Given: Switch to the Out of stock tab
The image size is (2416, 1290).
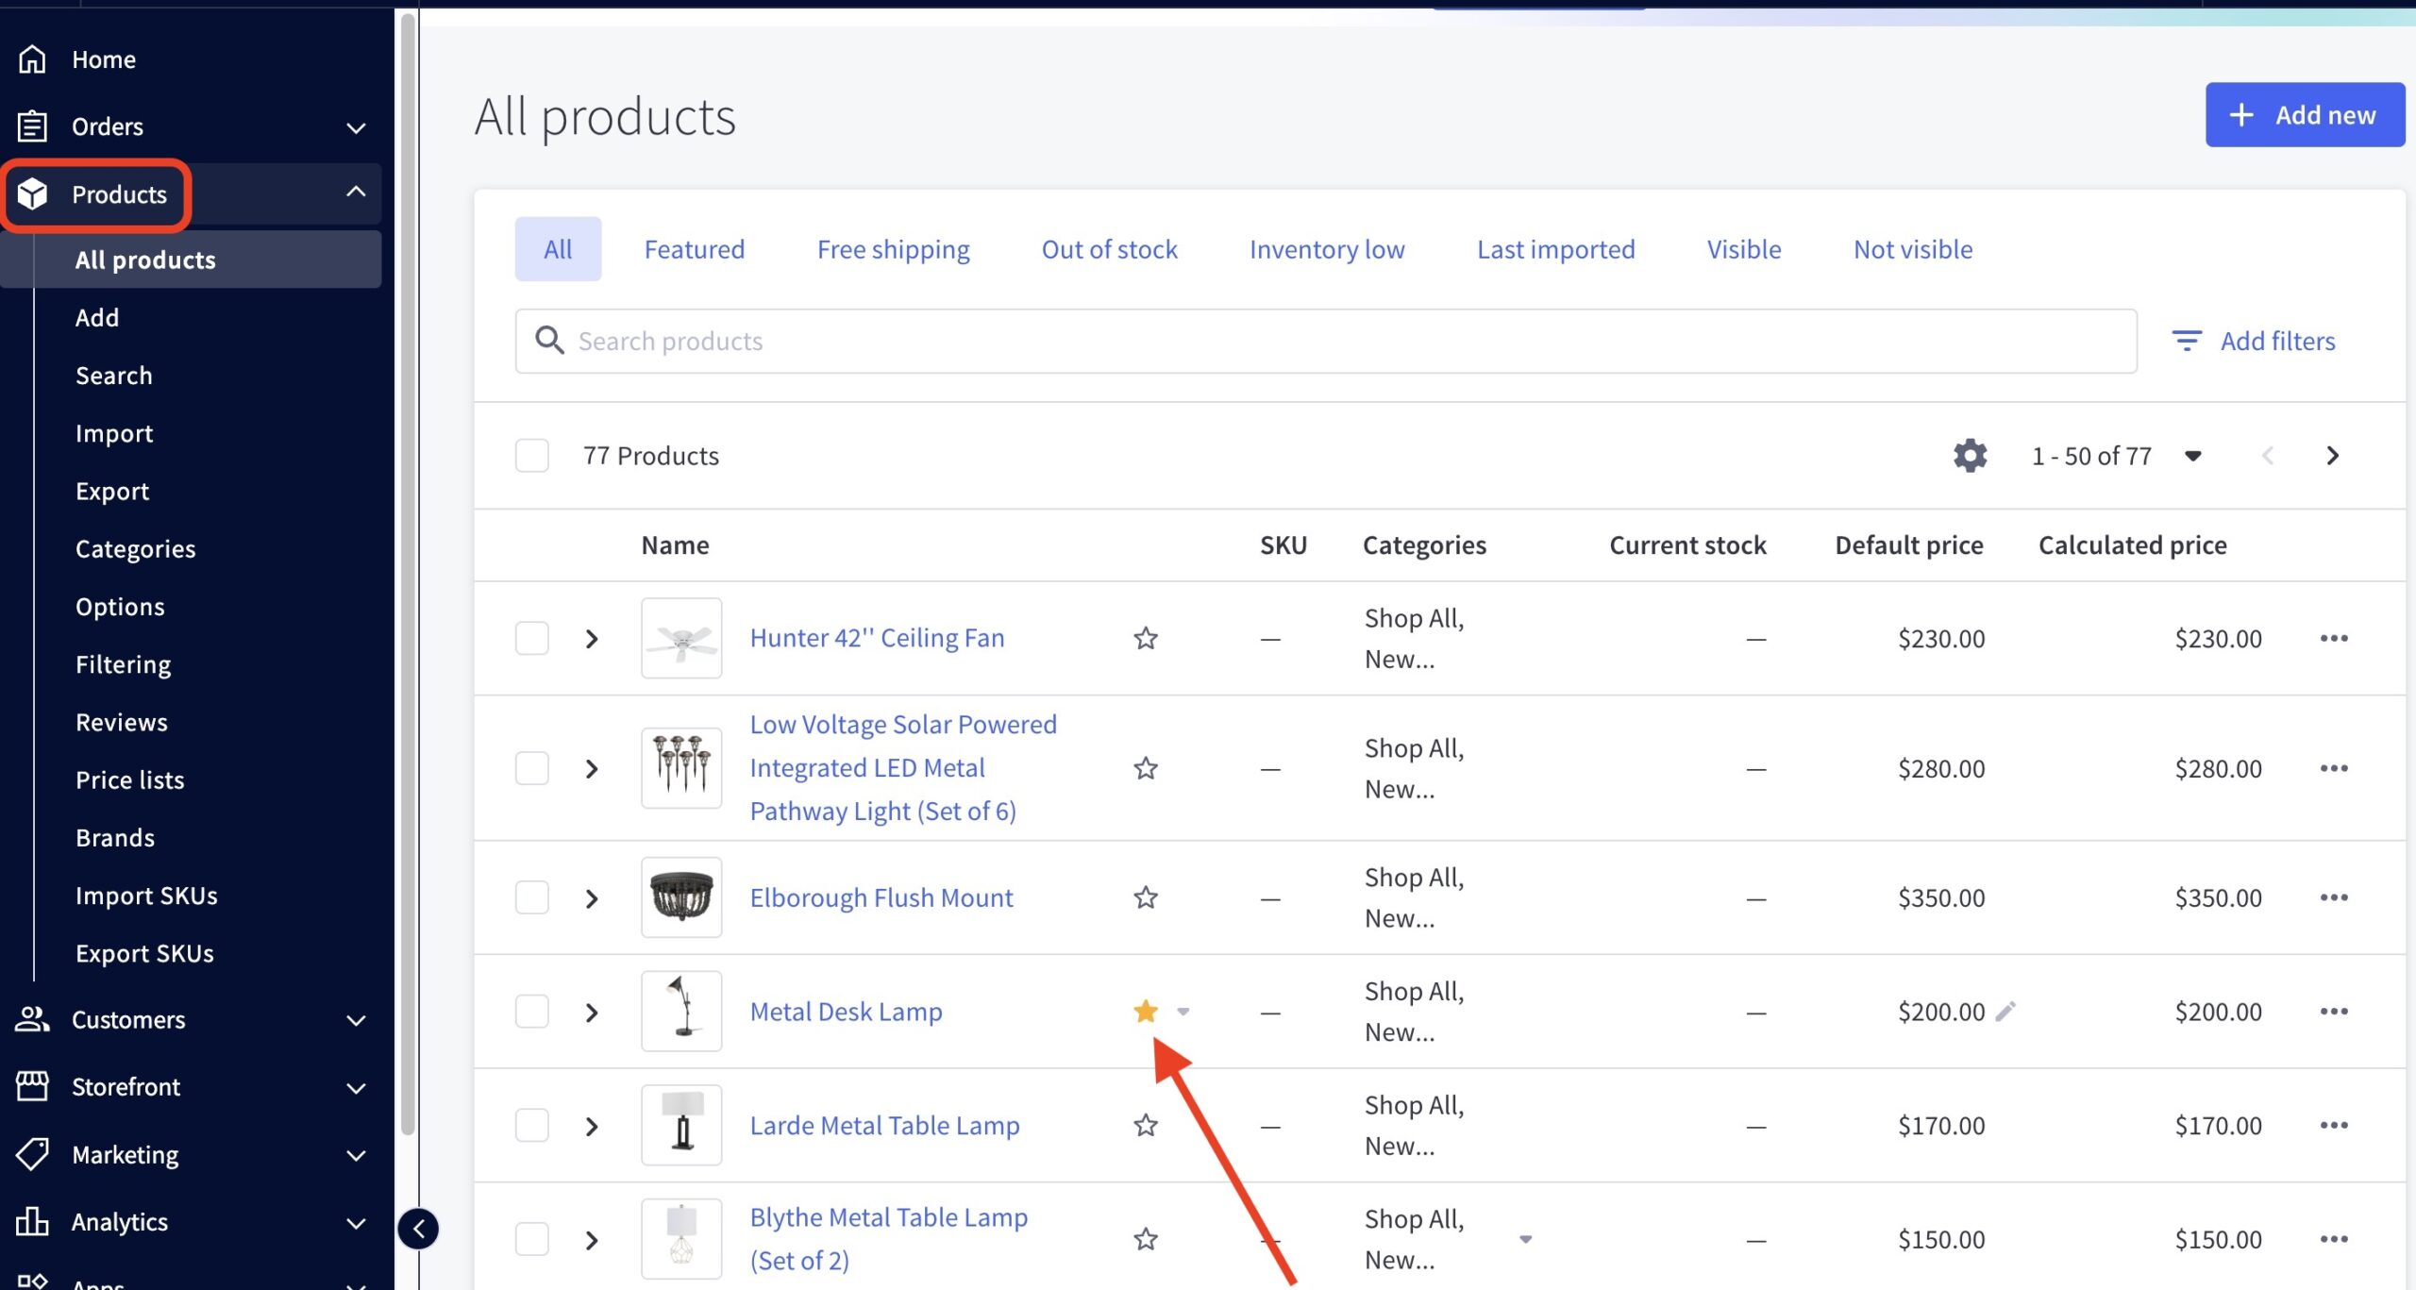Looking at the screenshot, I should tap(1109, 248).
